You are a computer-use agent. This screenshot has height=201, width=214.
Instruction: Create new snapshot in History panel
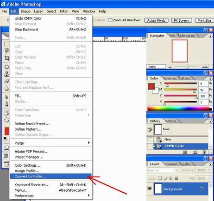pos(195,152)
